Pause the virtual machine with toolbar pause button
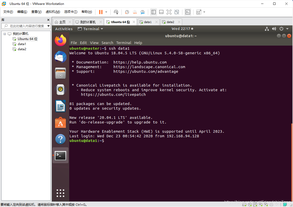This screenshot has width=293, height=207. pyautogui.click(x=101, y=12)
